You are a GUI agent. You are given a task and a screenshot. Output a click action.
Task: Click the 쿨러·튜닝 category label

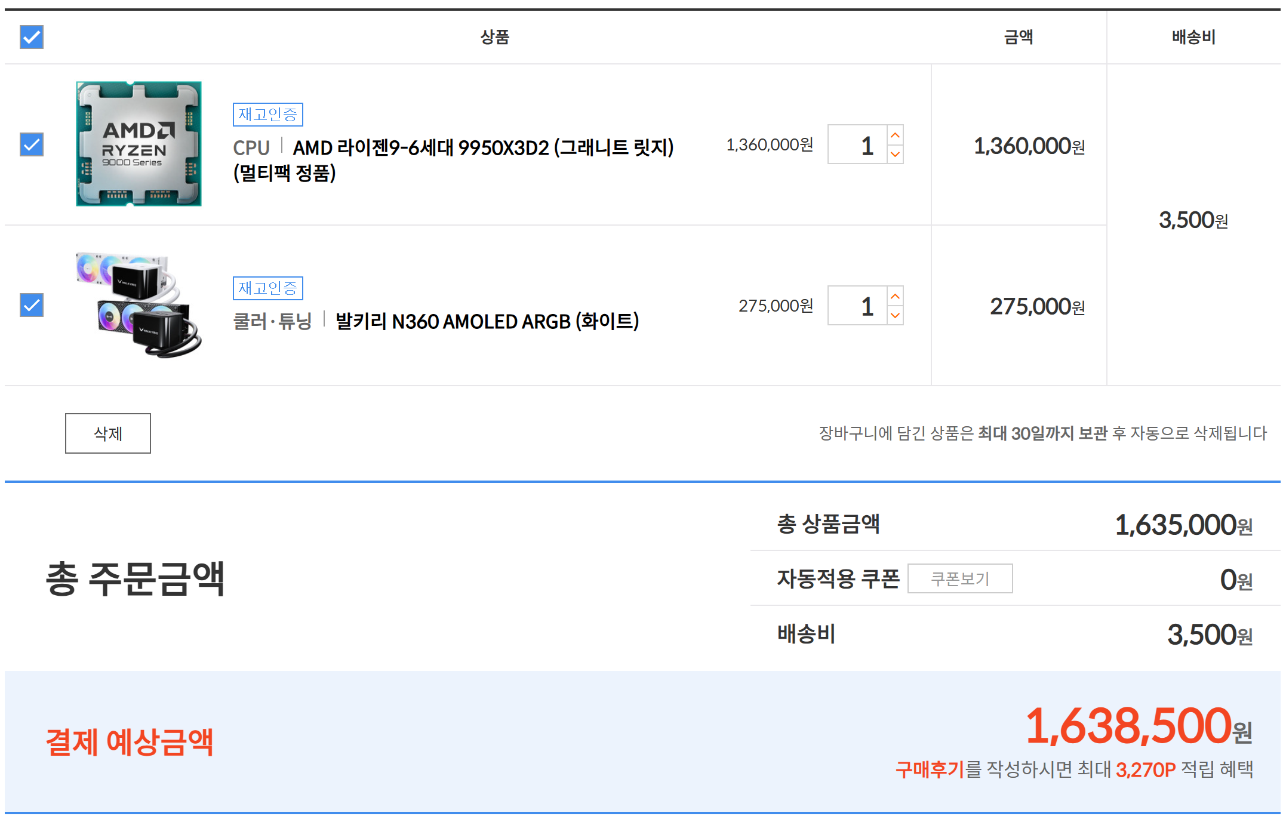[x=272, y=321]
